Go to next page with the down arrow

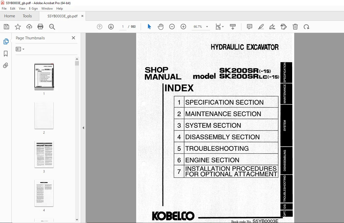click(x=111, y=27)
